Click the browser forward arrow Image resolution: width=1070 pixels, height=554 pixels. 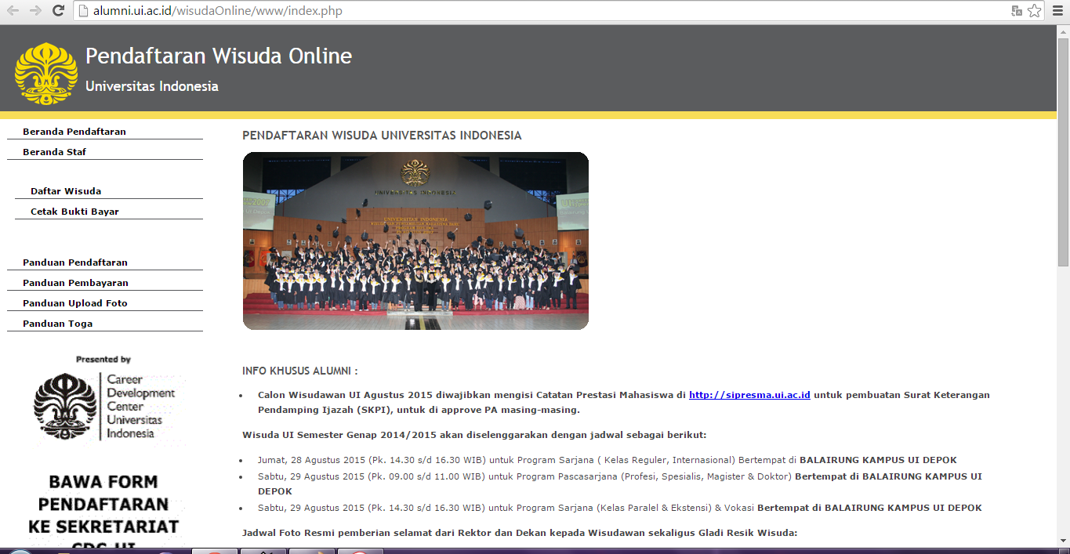[x=35, y=11]
